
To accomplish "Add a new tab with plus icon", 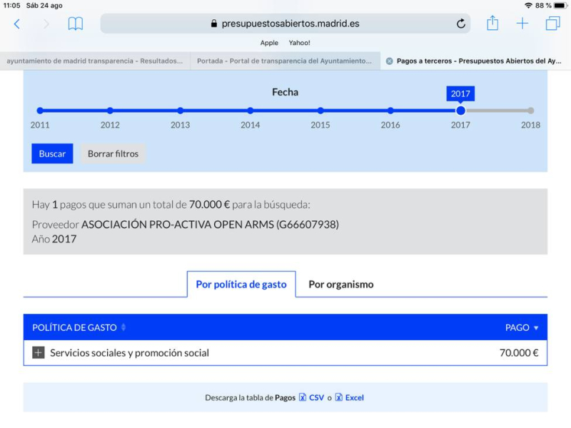I will click(x=522, y=24).
